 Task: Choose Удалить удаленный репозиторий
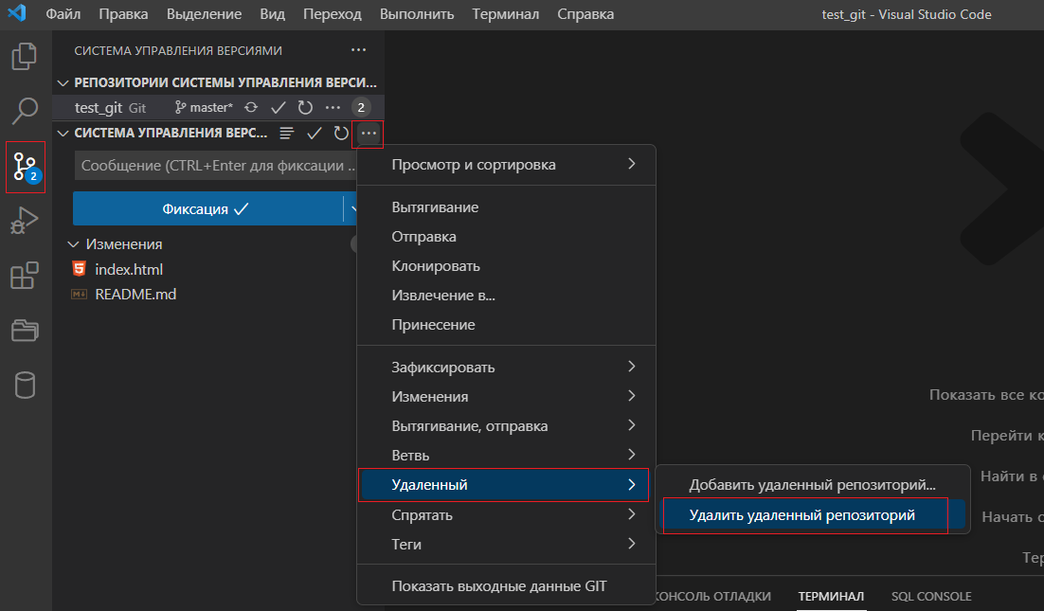click(812, 514)
